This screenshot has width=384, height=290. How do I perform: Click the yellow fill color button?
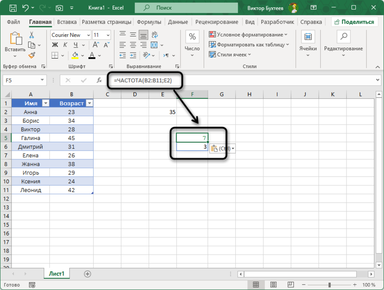76,55
